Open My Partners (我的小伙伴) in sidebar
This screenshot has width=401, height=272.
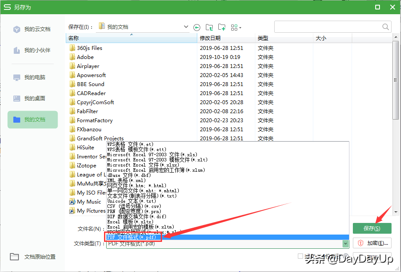coord(32,50)
